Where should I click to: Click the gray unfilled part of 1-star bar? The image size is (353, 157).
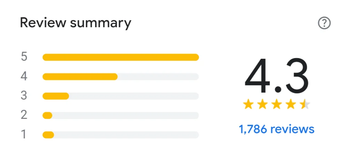[126, 135]
